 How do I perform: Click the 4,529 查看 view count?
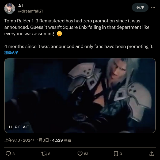pyautogui.click(x=62, y=140)
